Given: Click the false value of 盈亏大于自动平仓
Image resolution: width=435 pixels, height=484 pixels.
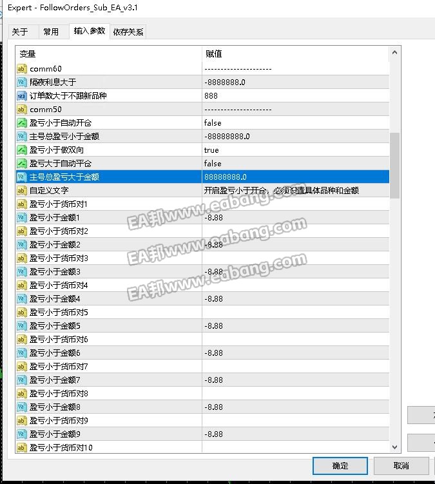Looking at the screenshot, I should pyautogui.click(x=213, y=164).
